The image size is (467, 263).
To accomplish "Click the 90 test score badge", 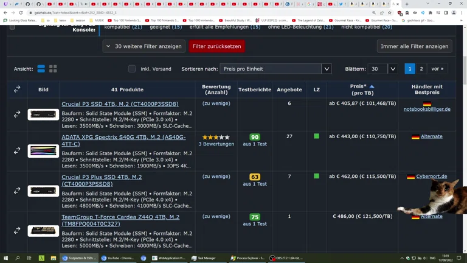I will [x=255, y=138].
